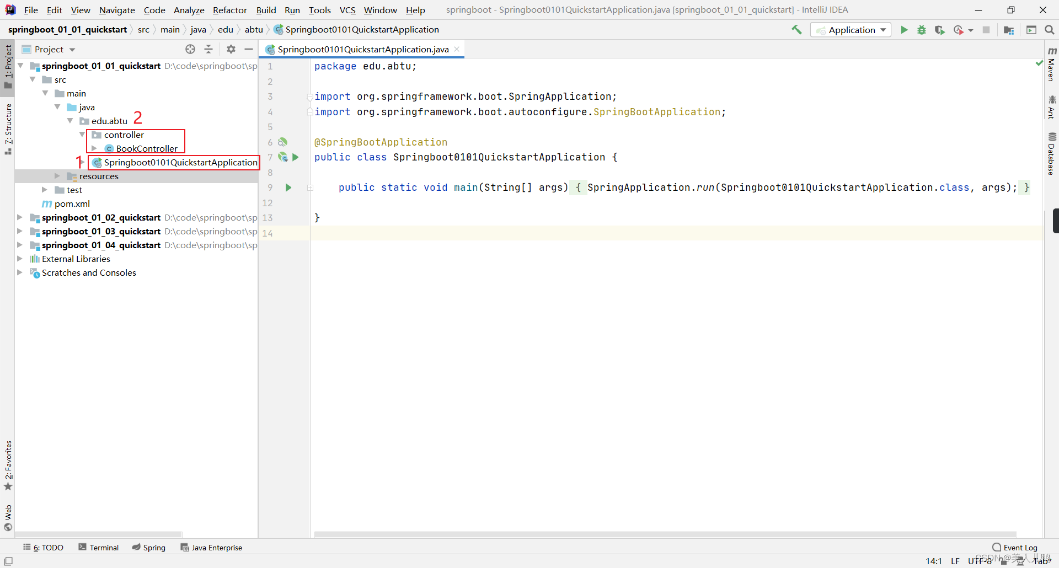Select BookController in project tree
This screenshot has width=1059, height=568.
(x=147, y=148)
